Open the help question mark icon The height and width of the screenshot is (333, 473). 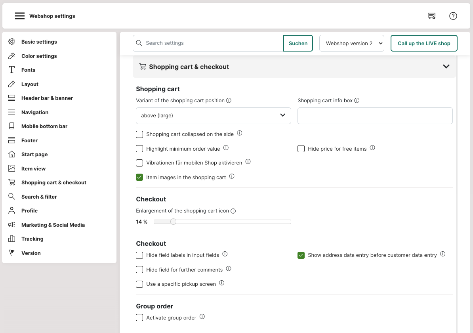[x=453, y=16]
